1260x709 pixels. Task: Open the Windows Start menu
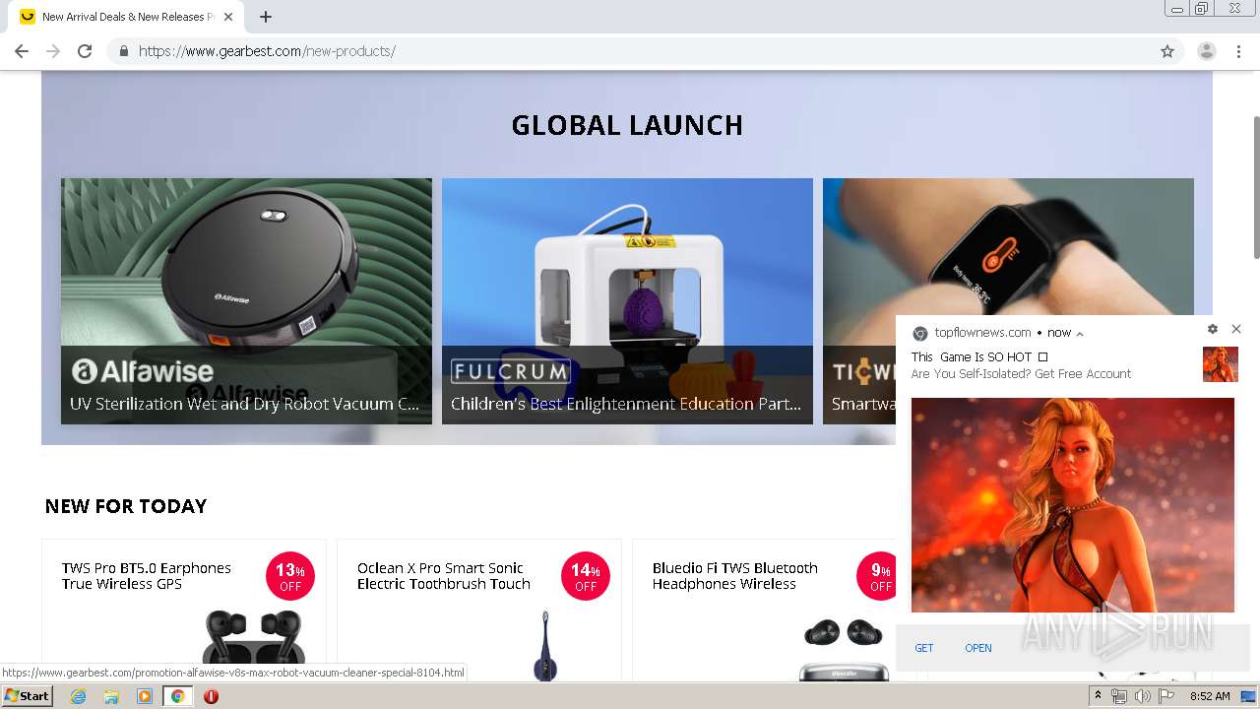pos(27,696)
